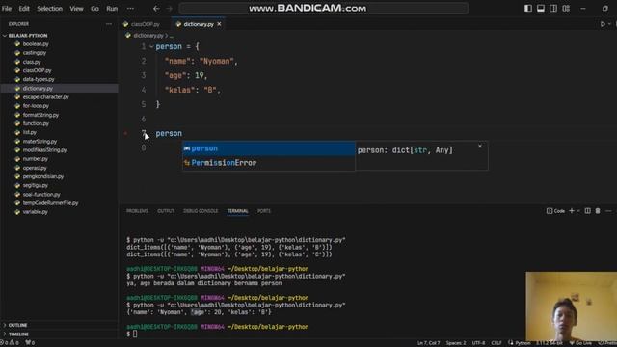Open formatString.py file
The width and height of the screenshot is (617, 347).
tap(40, 115)
